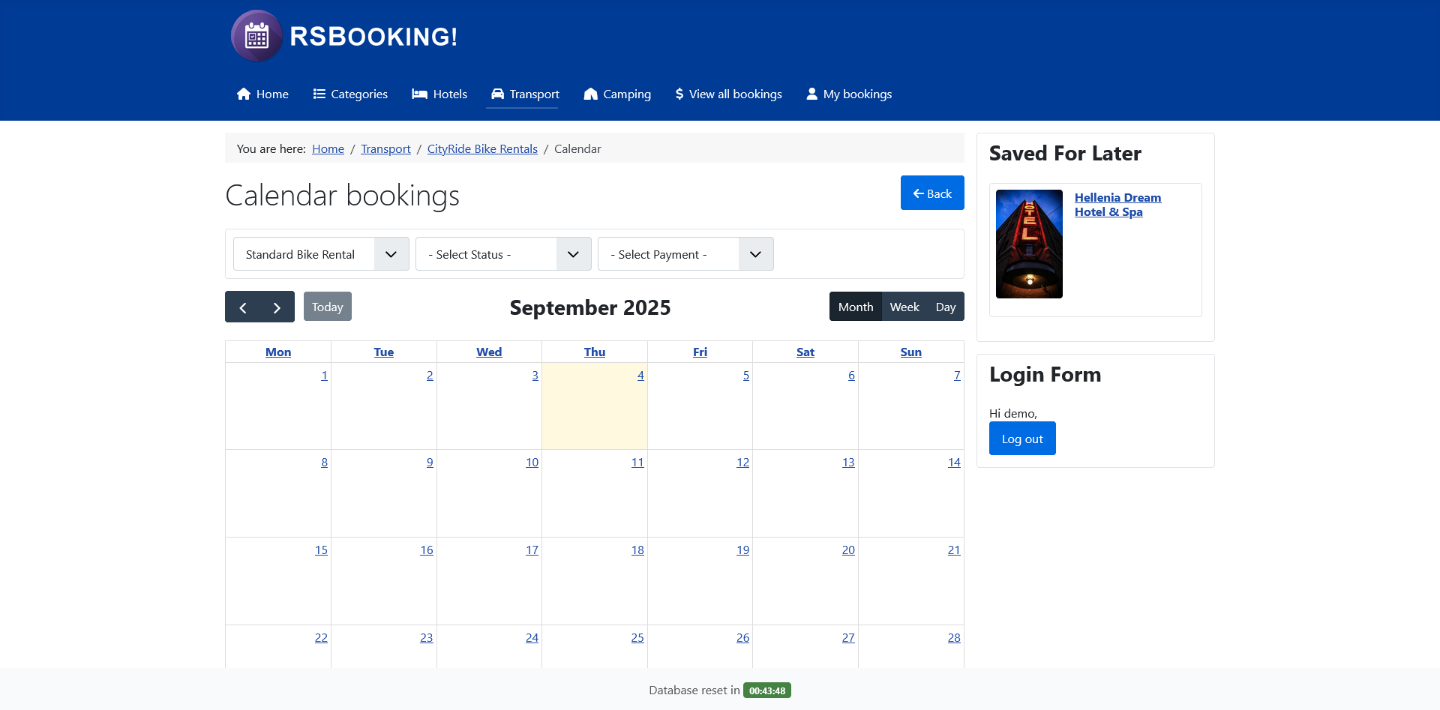Click the Wed column header

(x=489, y=352)
